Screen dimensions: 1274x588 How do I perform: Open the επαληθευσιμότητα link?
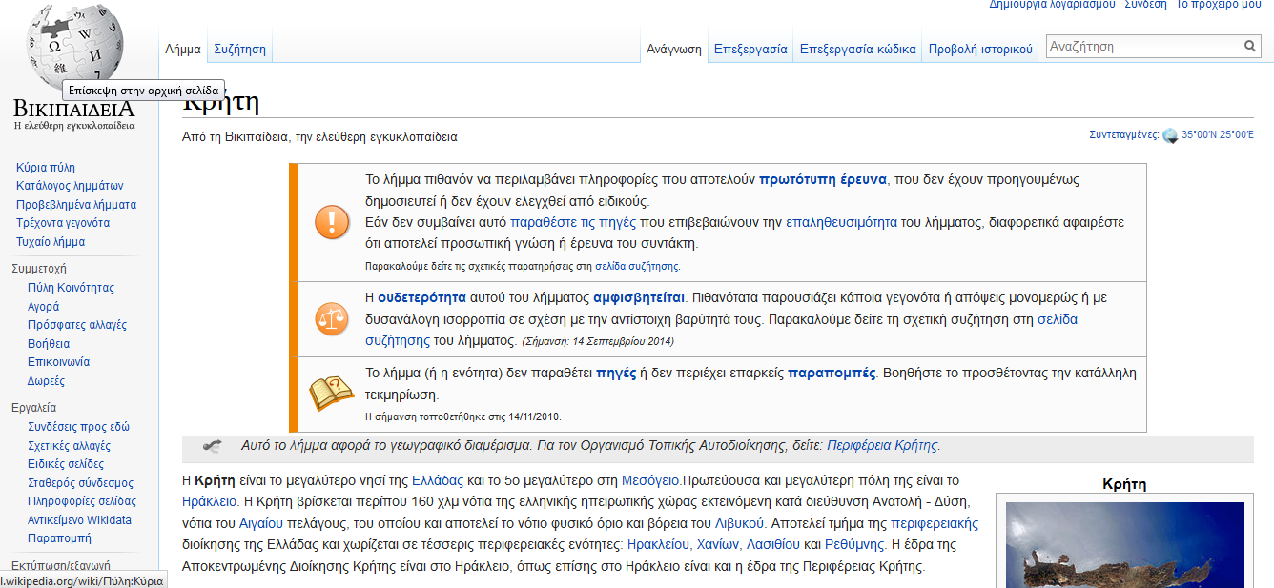pyautogui.click(x=841, y=222)
